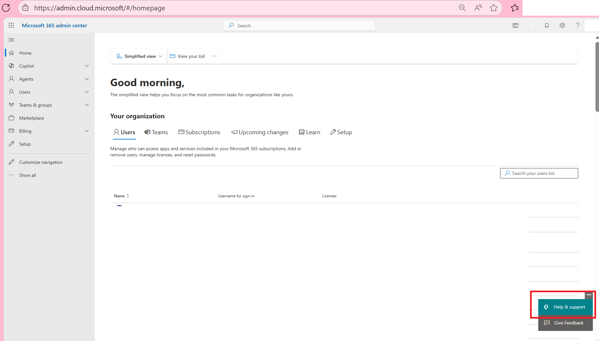Switch to the Upcoming changes tab
The image size is (599, 341).
[x=260, y=132]
